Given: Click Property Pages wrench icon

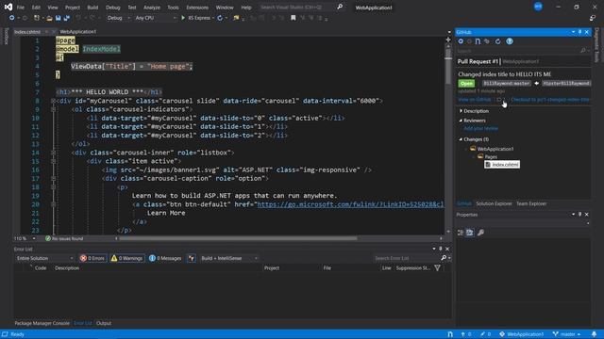Looking at the screenshot, I should coord(480,233).
